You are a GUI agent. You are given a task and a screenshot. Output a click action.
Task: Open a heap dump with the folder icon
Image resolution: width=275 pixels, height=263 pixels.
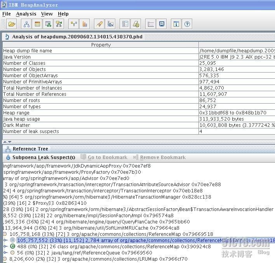click(x=12, y=24)
